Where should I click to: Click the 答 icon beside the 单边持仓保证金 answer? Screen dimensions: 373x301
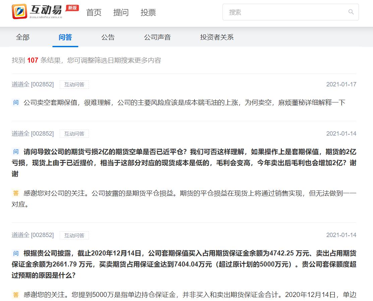tap(16, 295)
